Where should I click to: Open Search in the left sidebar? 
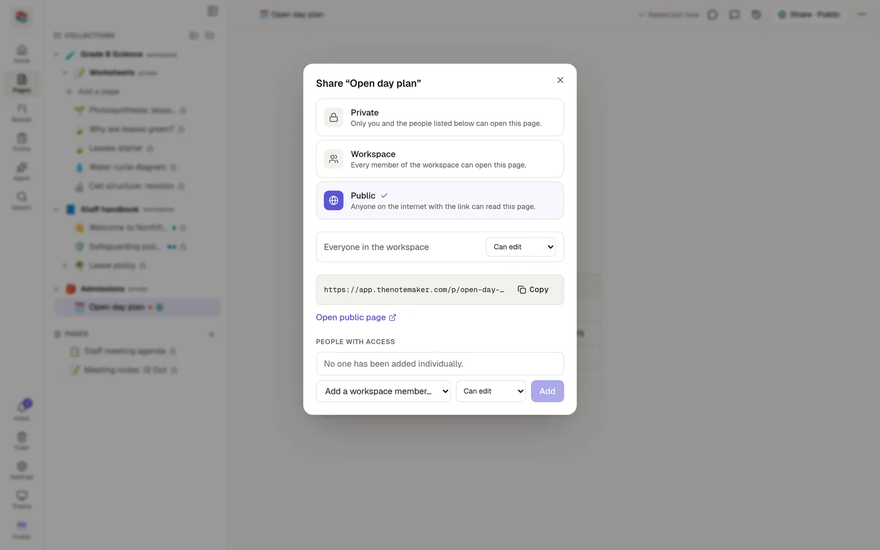21,201
